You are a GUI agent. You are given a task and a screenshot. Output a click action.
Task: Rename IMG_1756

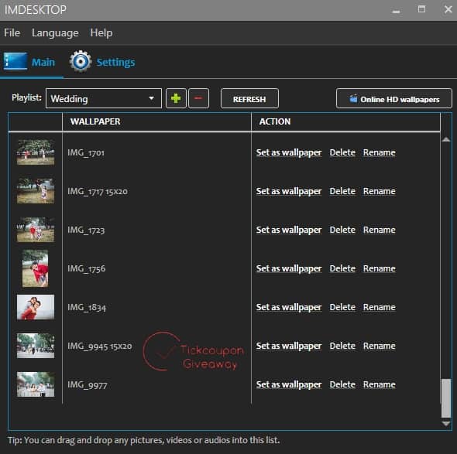click(x=380, y=268)
